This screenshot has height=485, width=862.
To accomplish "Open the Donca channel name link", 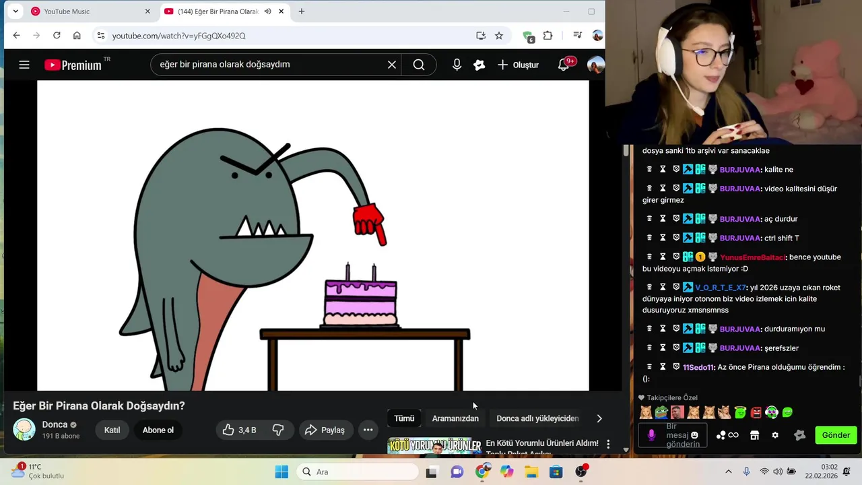I will coord(55,424).
